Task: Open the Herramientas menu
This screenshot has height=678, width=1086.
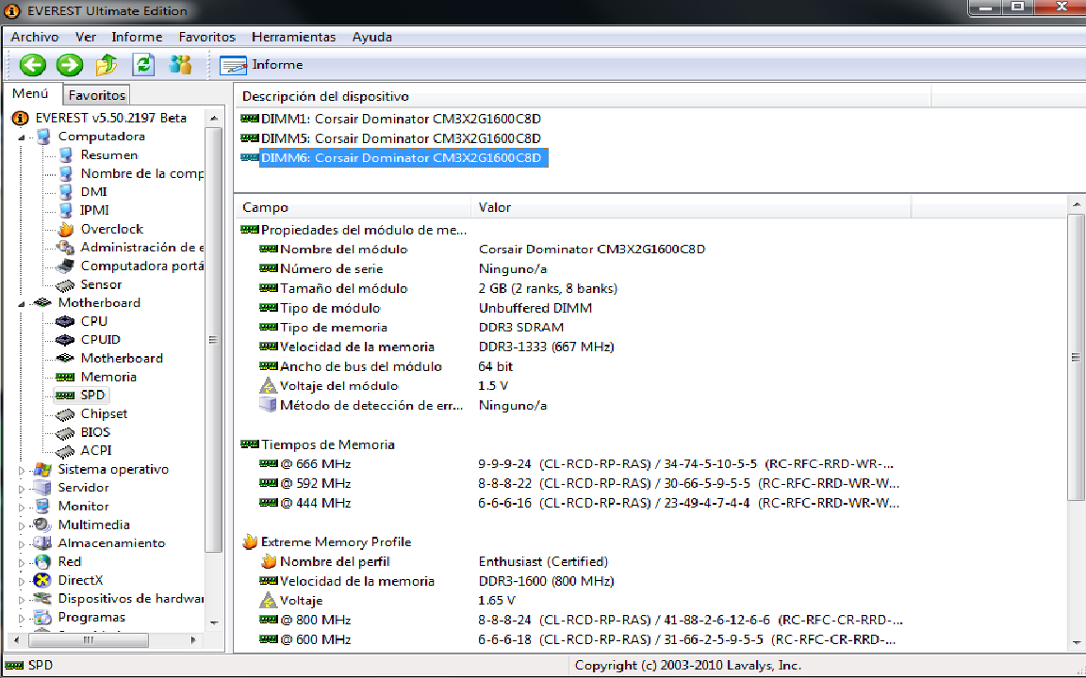Action: (294, 38)
